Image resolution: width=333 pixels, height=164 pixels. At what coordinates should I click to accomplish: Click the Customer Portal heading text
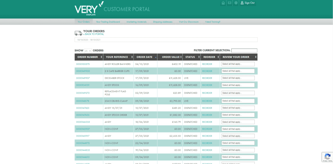coord(127,9)
